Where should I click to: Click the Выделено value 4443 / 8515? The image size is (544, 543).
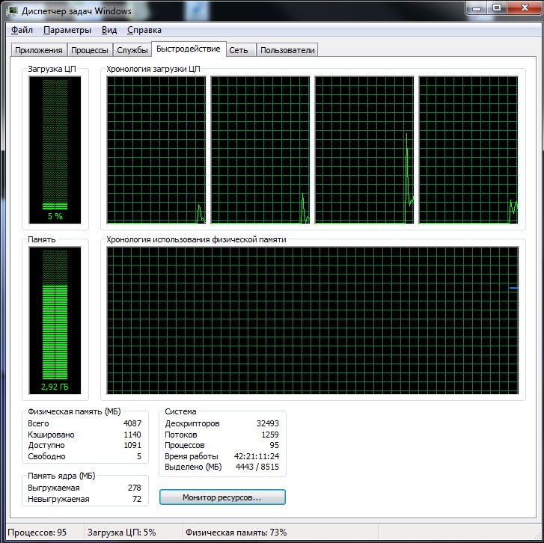pyautogui.click(x=257, y=467)
